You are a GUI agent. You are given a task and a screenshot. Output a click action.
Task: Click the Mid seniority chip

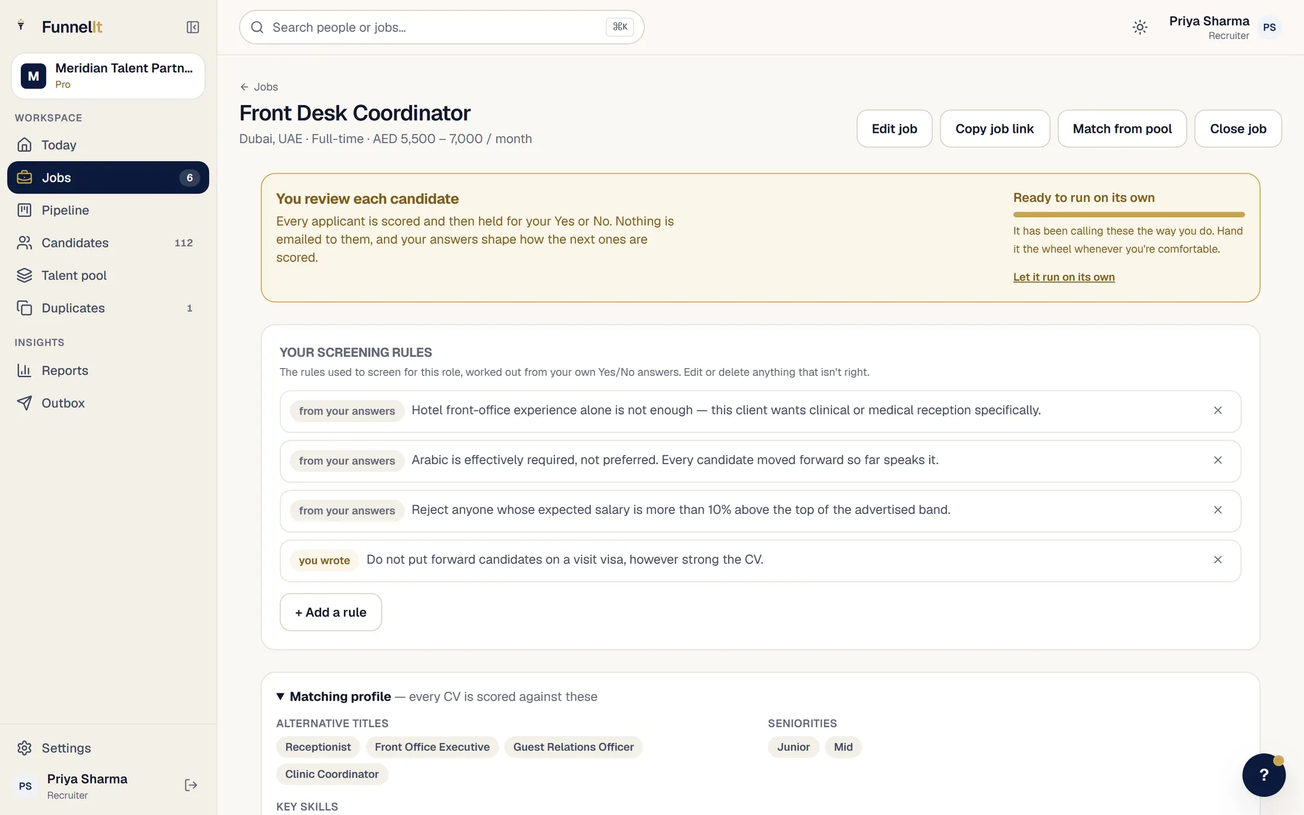[x=843, y=747]
